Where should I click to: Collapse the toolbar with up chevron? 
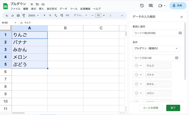point(122,15)
